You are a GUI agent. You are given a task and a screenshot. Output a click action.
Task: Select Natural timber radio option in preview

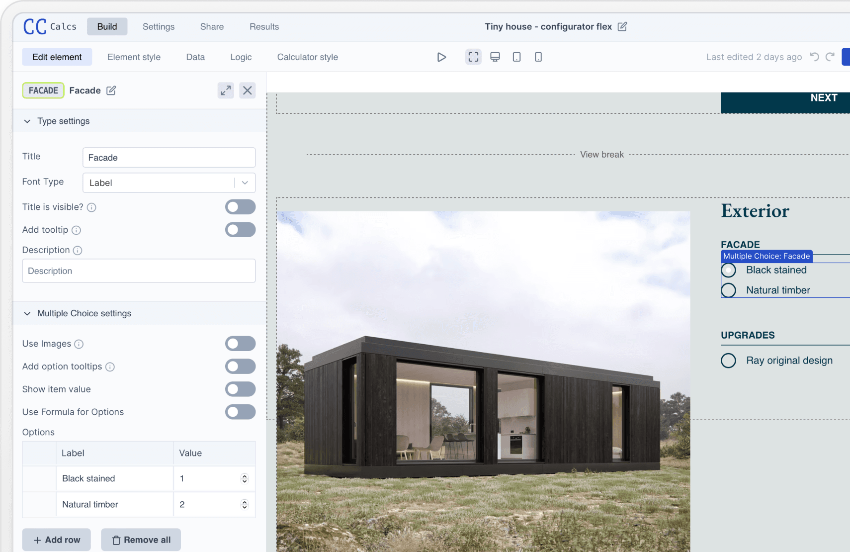coord(729,290)
